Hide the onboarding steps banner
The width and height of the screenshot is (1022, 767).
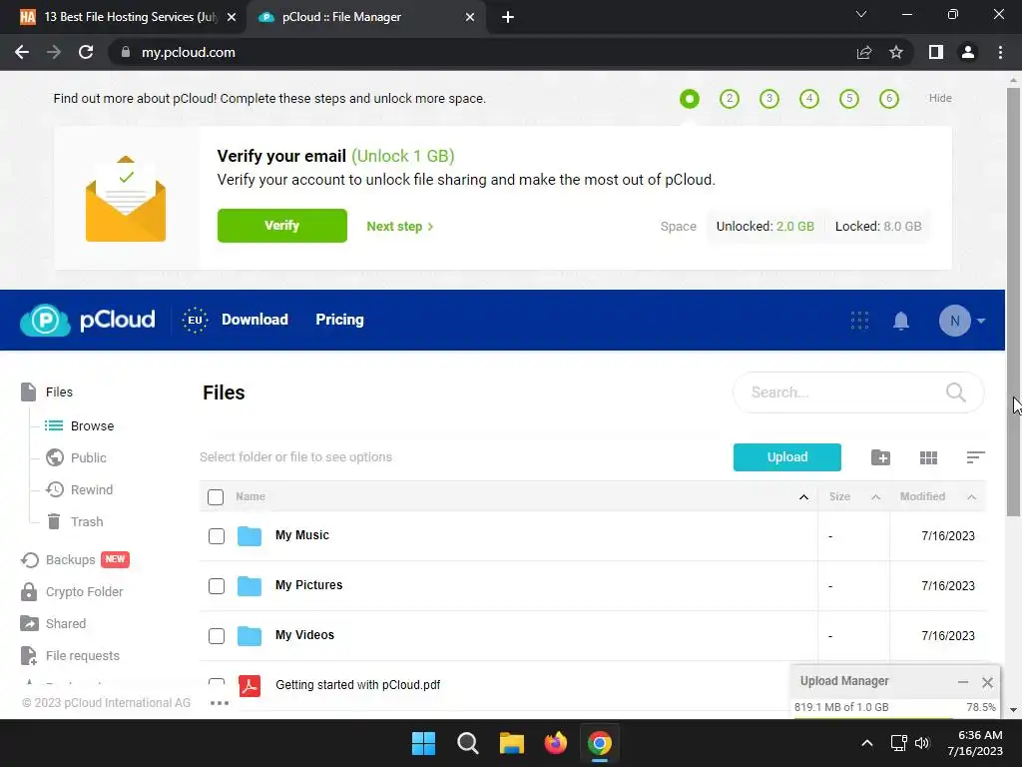click(940, 98)
